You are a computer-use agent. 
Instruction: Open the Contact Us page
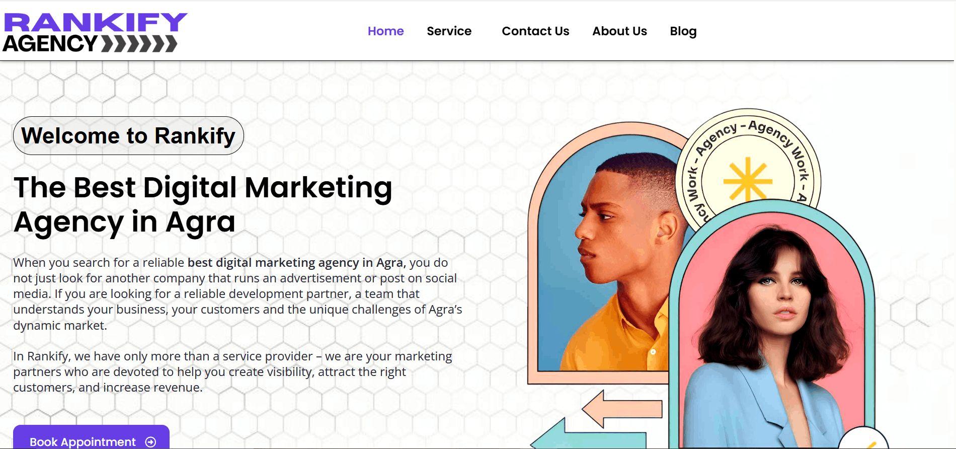(x=535, y=31)
